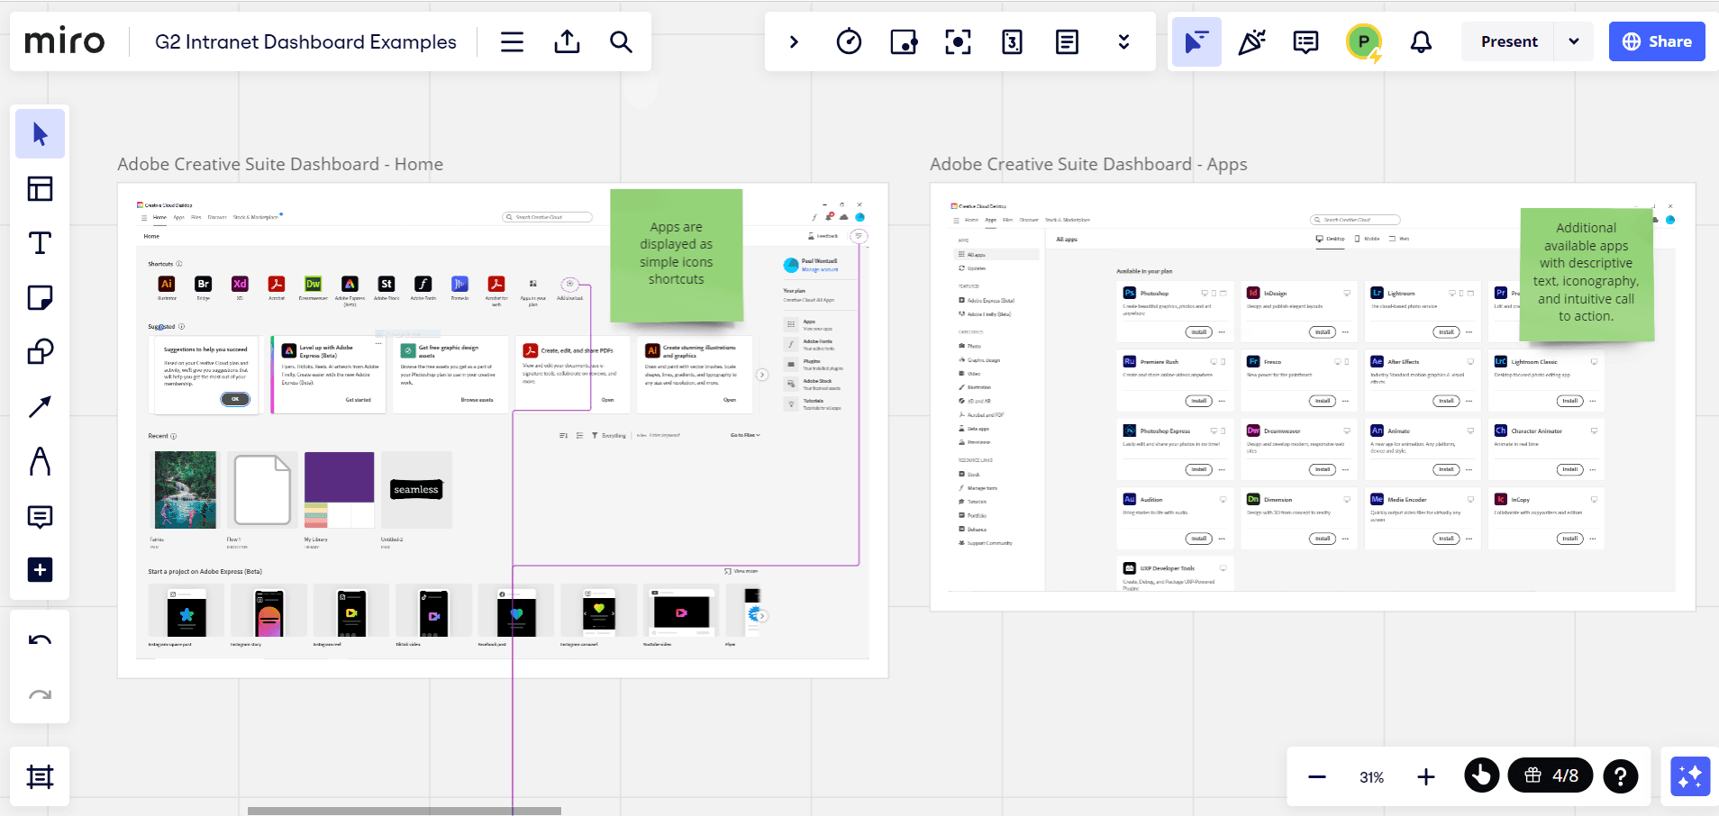This screenshot has height=816, width=1719.
Task: Open the board search icon
Action: [x=621, y=41]
